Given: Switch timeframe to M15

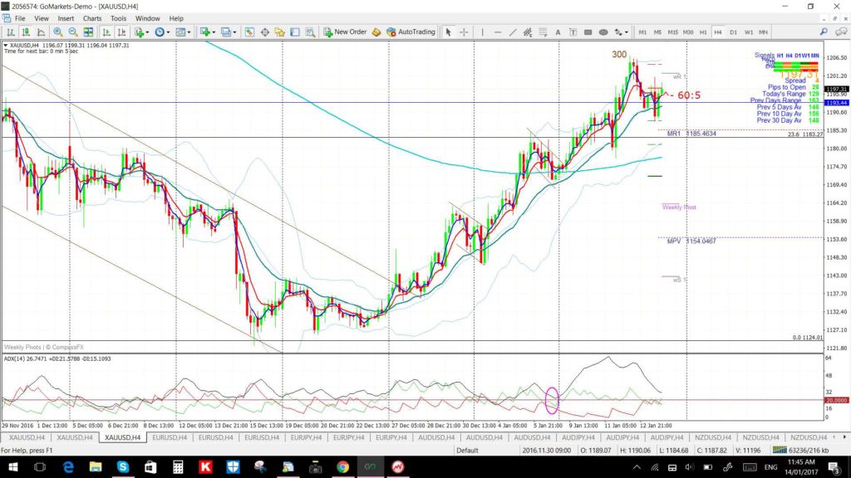Looking at the screenshot, I should pyautogui.click(x=672, y=32).
